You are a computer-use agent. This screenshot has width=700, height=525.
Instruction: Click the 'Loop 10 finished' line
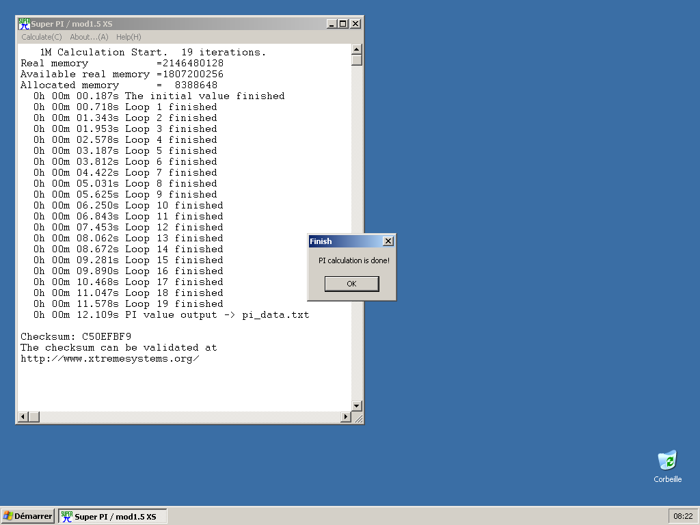click(128, 205)
